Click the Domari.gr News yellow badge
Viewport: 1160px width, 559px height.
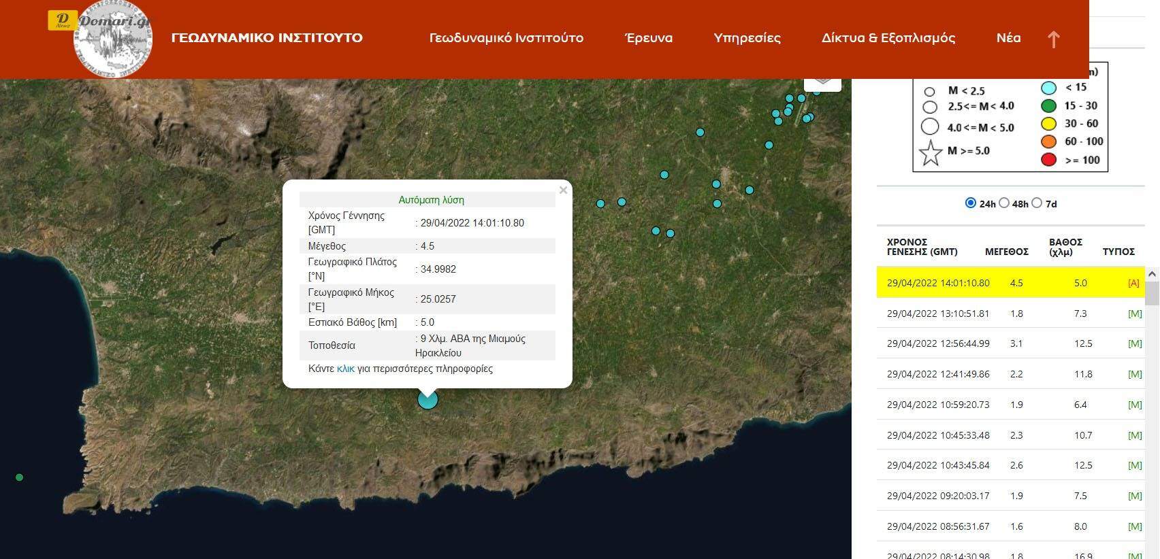tap(63, 20)
